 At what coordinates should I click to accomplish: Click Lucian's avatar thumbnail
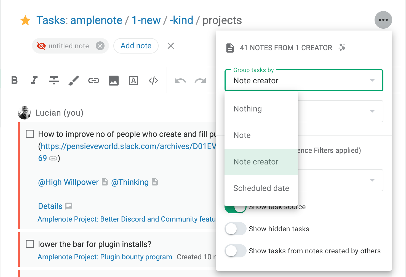point(24,113)
